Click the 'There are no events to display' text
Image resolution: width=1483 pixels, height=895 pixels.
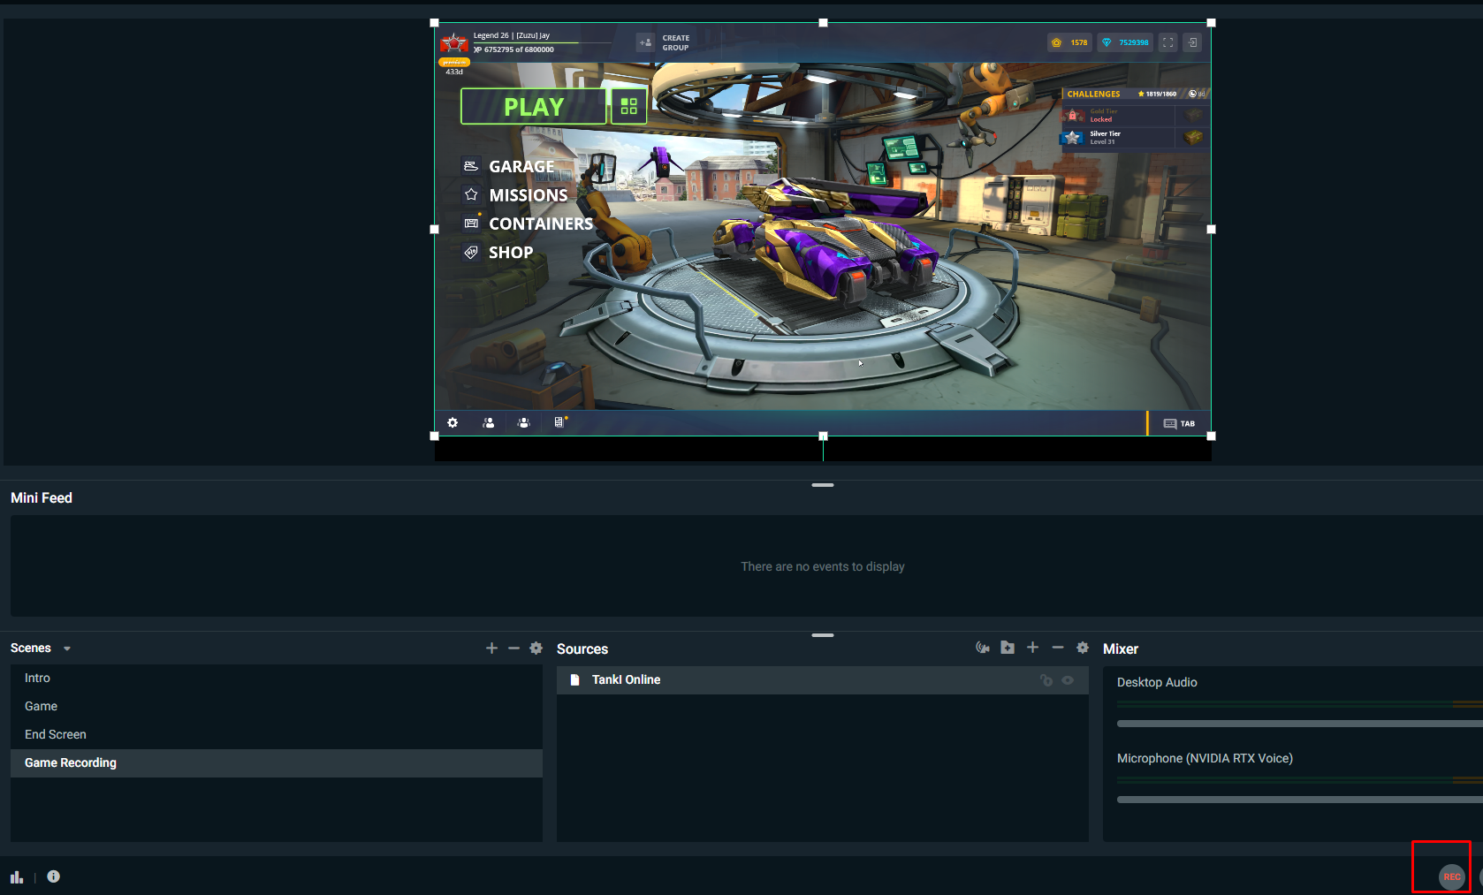click(x=823, y=566)
